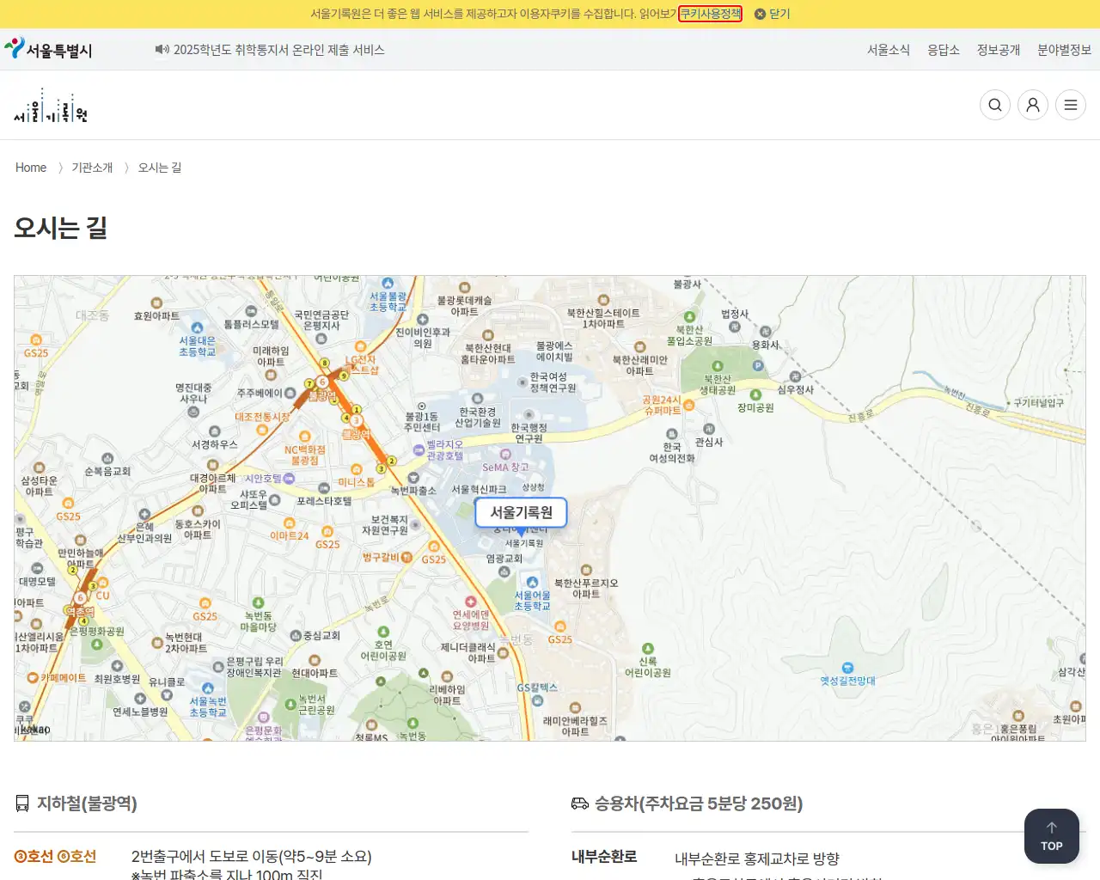Click 불광롯데캐슬아파트 marker
1100x880 pixels.
(464, 301)
